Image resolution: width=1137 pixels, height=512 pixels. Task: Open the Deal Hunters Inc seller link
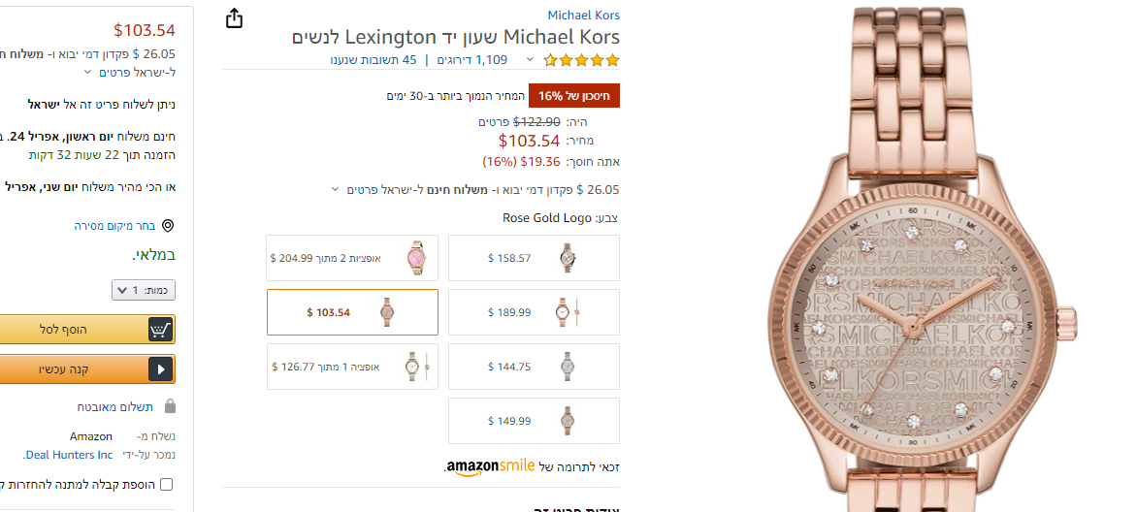tap(68, 455)
